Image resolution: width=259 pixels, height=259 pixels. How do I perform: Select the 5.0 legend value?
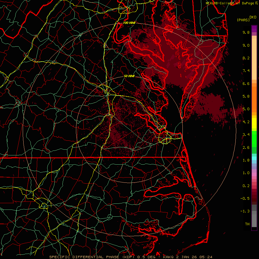246,109
